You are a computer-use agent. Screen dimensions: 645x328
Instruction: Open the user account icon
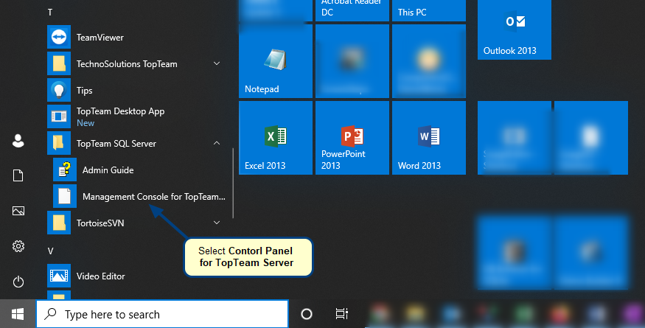coord(18,141)
